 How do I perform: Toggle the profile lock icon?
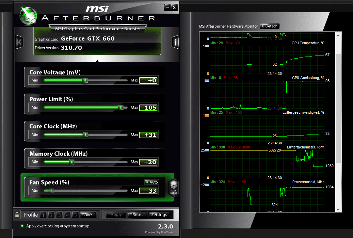point(17,215)
